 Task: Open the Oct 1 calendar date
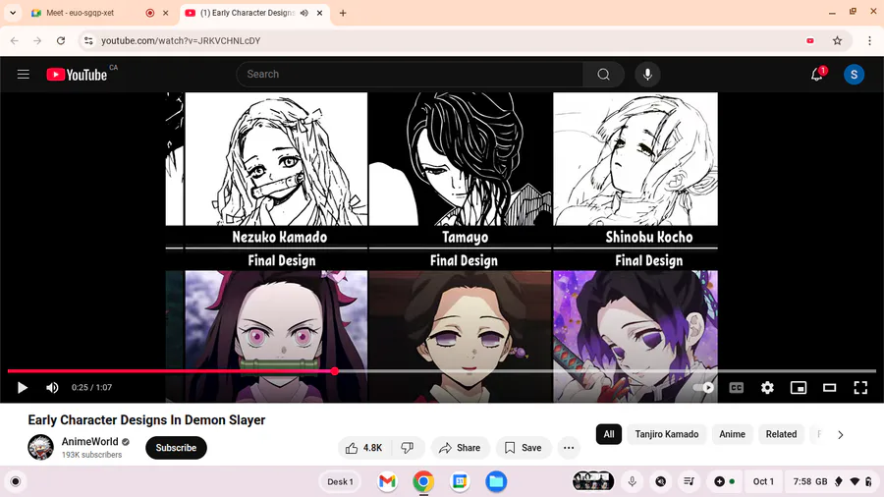[x=763, y=482]
